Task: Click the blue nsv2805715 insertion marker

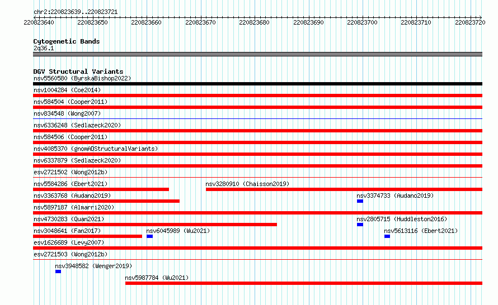Action: tap(360, 225)
